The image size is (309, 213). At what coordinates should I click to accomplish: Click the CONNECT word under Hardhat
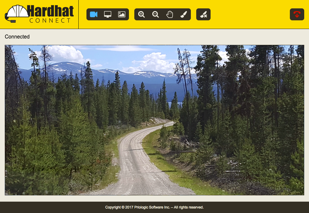coord(50,20)
